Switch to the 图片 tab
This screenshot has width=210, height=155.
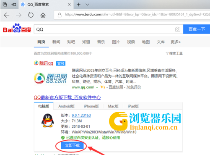click(116, 42)
